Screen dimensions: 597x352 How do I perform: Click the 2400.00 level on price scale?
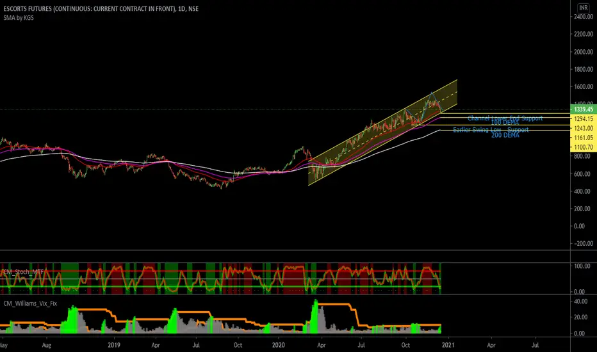(x=583, y=17)
